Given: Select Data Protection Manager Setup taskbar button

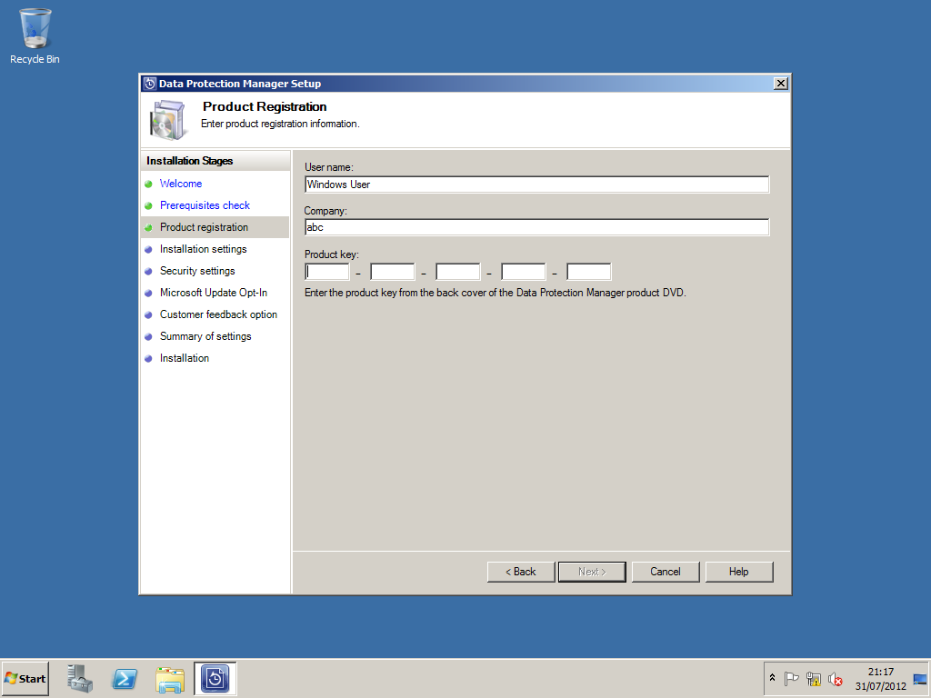Looking at the screenshot, I should tap(215, 678).
